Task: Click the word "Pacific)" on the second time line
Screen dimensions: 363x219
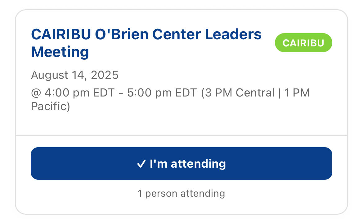Action: pos(50,106)
